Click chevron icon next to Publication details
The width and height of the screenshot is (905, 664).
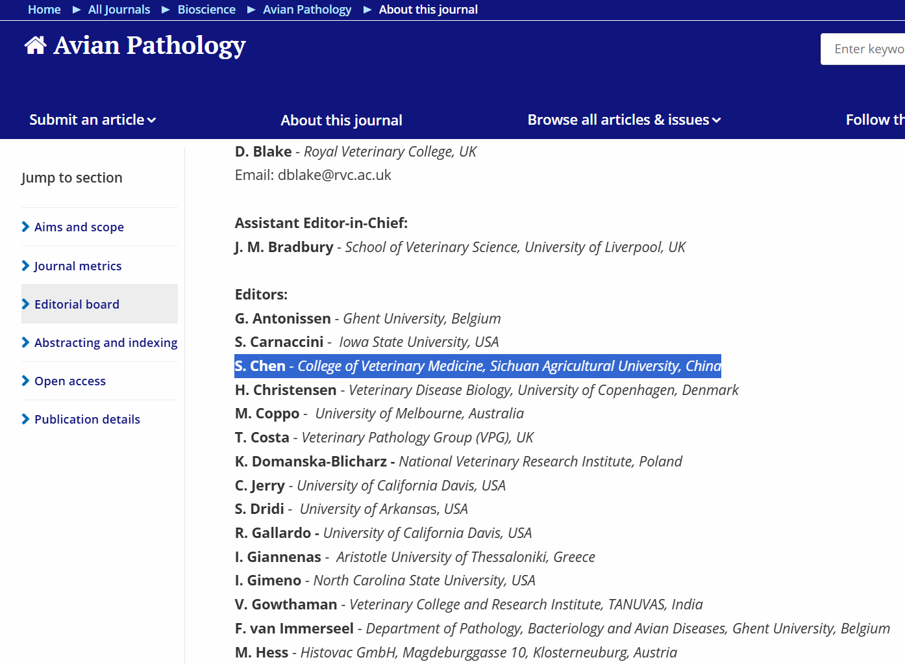pos(25,419)
